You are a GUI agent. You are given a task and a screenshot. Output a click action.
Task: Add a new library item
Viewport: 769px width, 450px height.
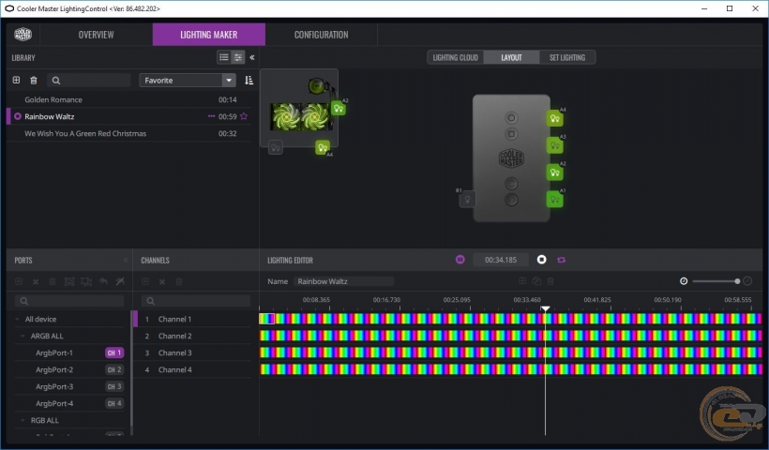click(x=16, y=81)
